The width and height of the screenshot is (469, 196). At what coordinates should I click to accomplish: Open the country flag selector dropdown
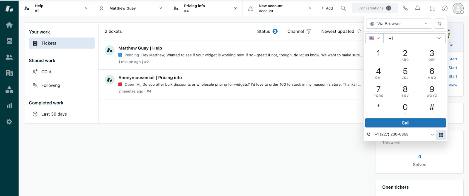pyautogui.click(x=374, y=38)
